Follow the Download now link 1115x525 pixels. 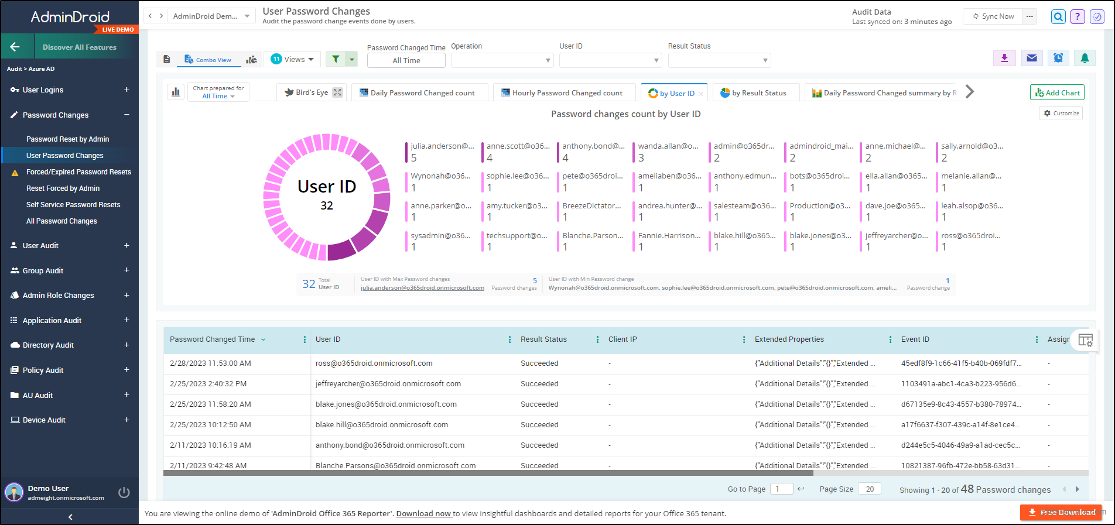coord(423,513)
